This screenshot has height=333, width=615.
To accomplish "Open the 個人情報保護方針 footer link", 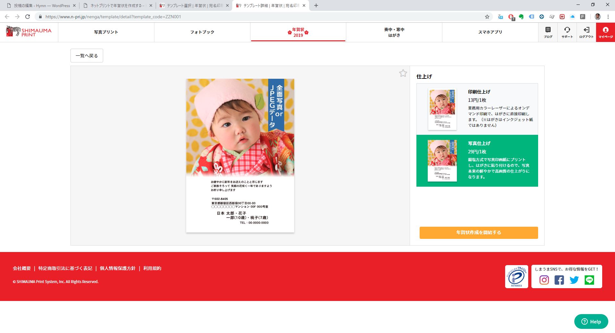I will coord(118,268).
